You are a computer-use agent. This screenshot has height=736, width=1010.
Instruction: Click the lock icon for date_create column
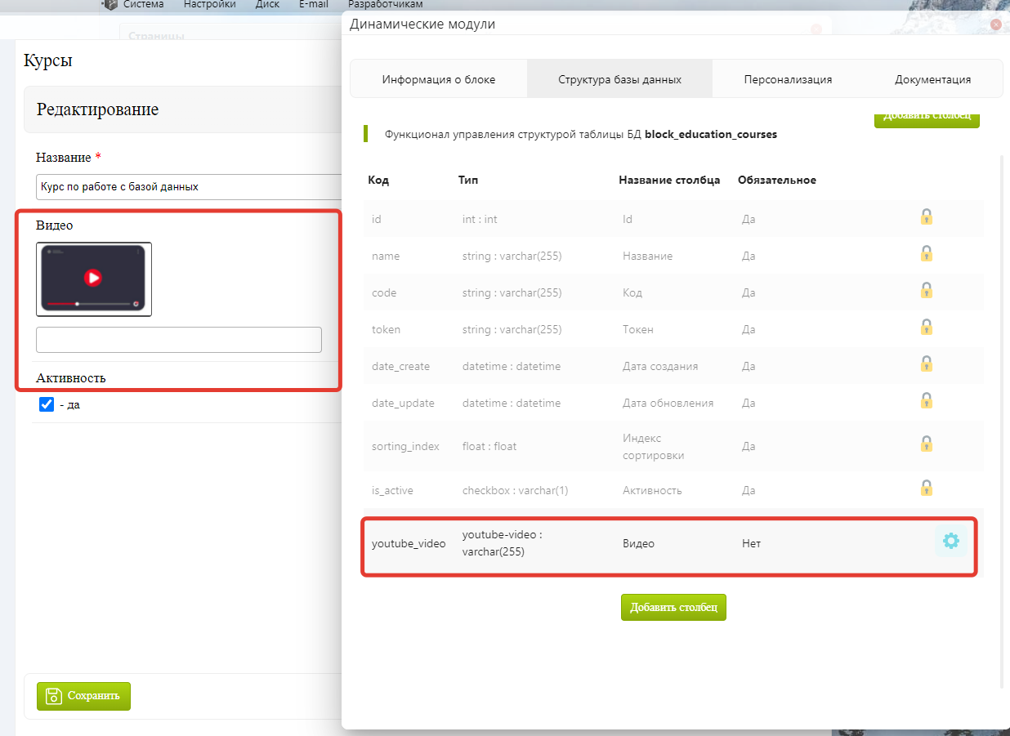[926, 364]
